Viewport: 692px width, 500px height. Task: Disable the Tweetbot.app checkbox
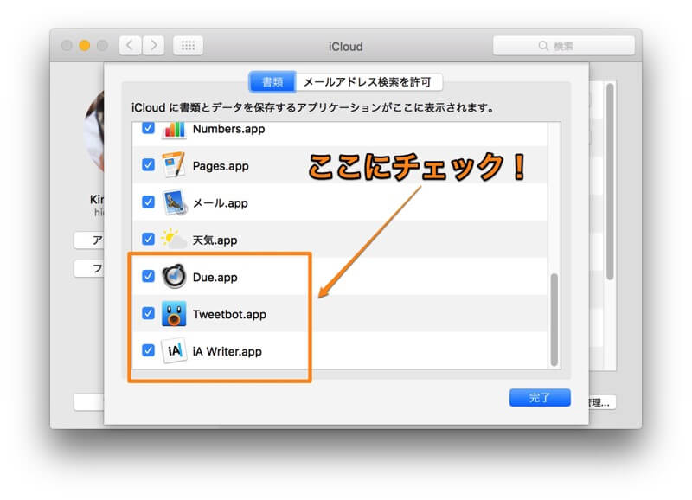pyautogui.click(x=148, y=313)
